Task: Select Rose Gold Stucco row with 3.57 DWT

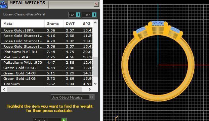Action: (47, 46)
